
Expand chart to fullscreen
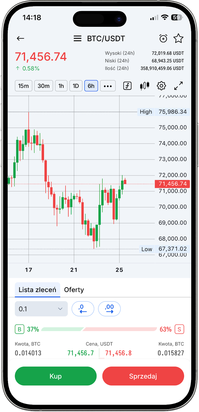point(178,86)
